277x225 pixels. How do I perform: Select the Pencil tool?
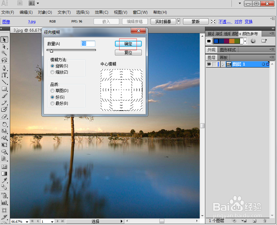(4, 103)
